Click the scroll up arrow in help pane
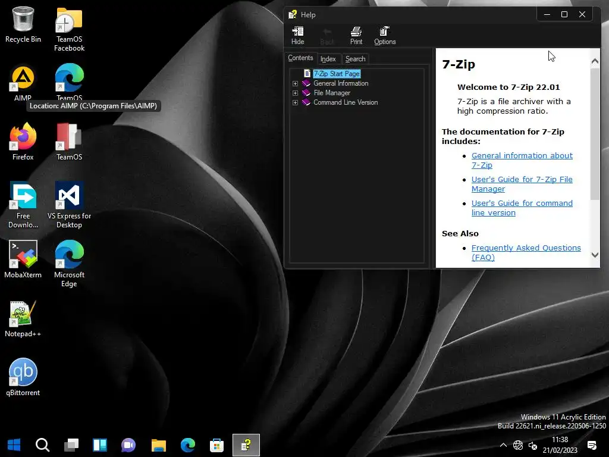Screen dimensions: 609x457 (595, 61)
